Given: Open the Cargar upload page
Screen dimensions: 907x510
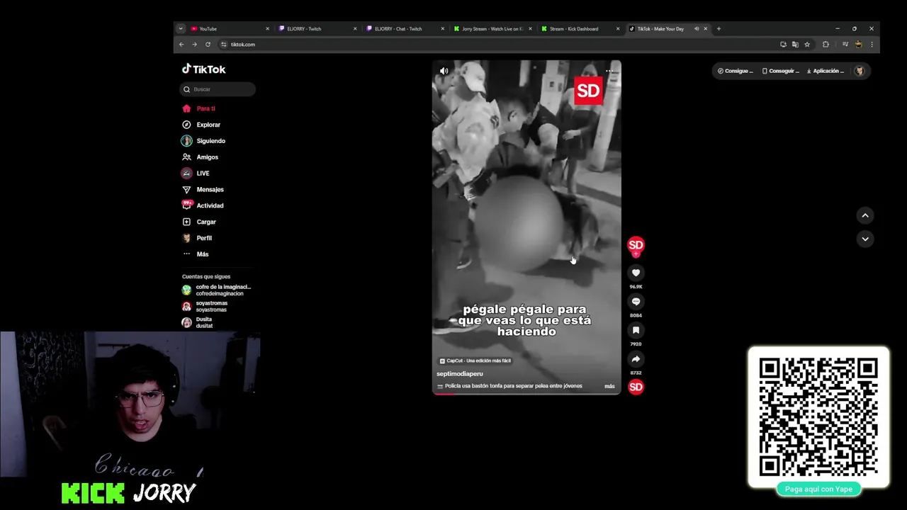Looking at the screenshot, I should (200, 222).
